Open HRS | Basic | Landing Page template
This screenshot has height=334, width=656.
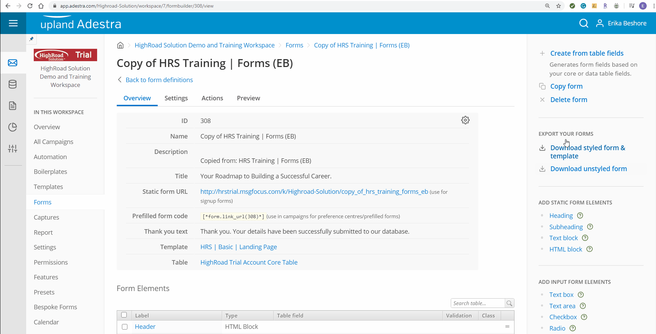tap(239, 247)
